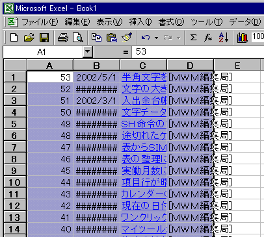Image resolution: width=264 pixels, height=237 pixels.
Task: Open the zoom percentage combo box
Action: [257, 37]
